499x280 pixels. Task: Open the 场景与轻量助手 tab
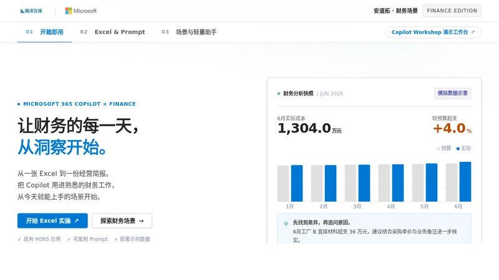pos(189,32)
